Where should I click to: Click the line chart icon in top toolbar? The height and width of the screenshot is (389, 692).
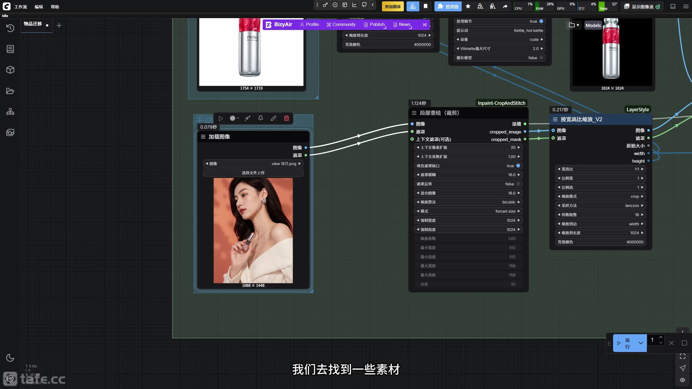tap(355, 5)
